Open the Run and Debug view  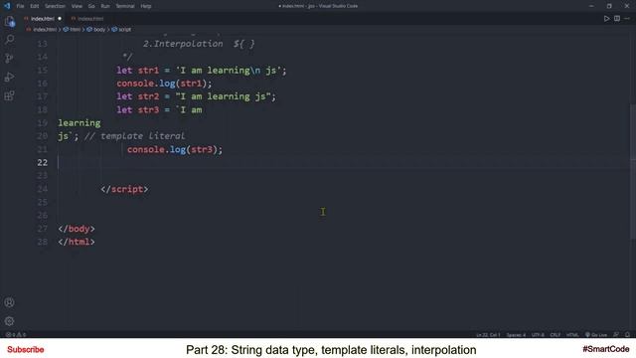10,77
